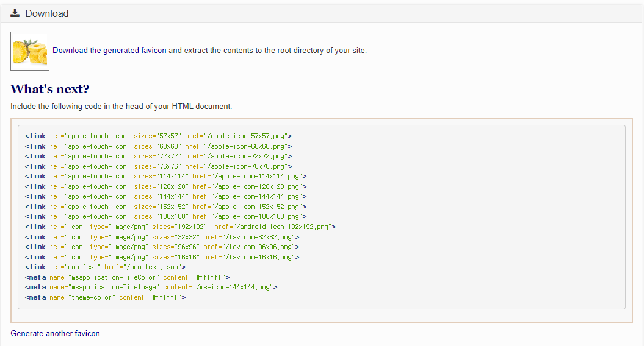Click the code line with favicon-32x32.png
644x346 pixels.
point(162,237)
